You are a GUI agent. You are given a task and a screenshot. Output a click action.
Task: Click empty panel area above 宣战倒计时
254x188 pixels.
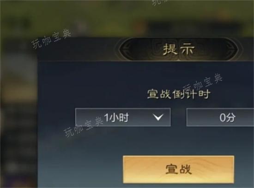[x=146, y=74]
